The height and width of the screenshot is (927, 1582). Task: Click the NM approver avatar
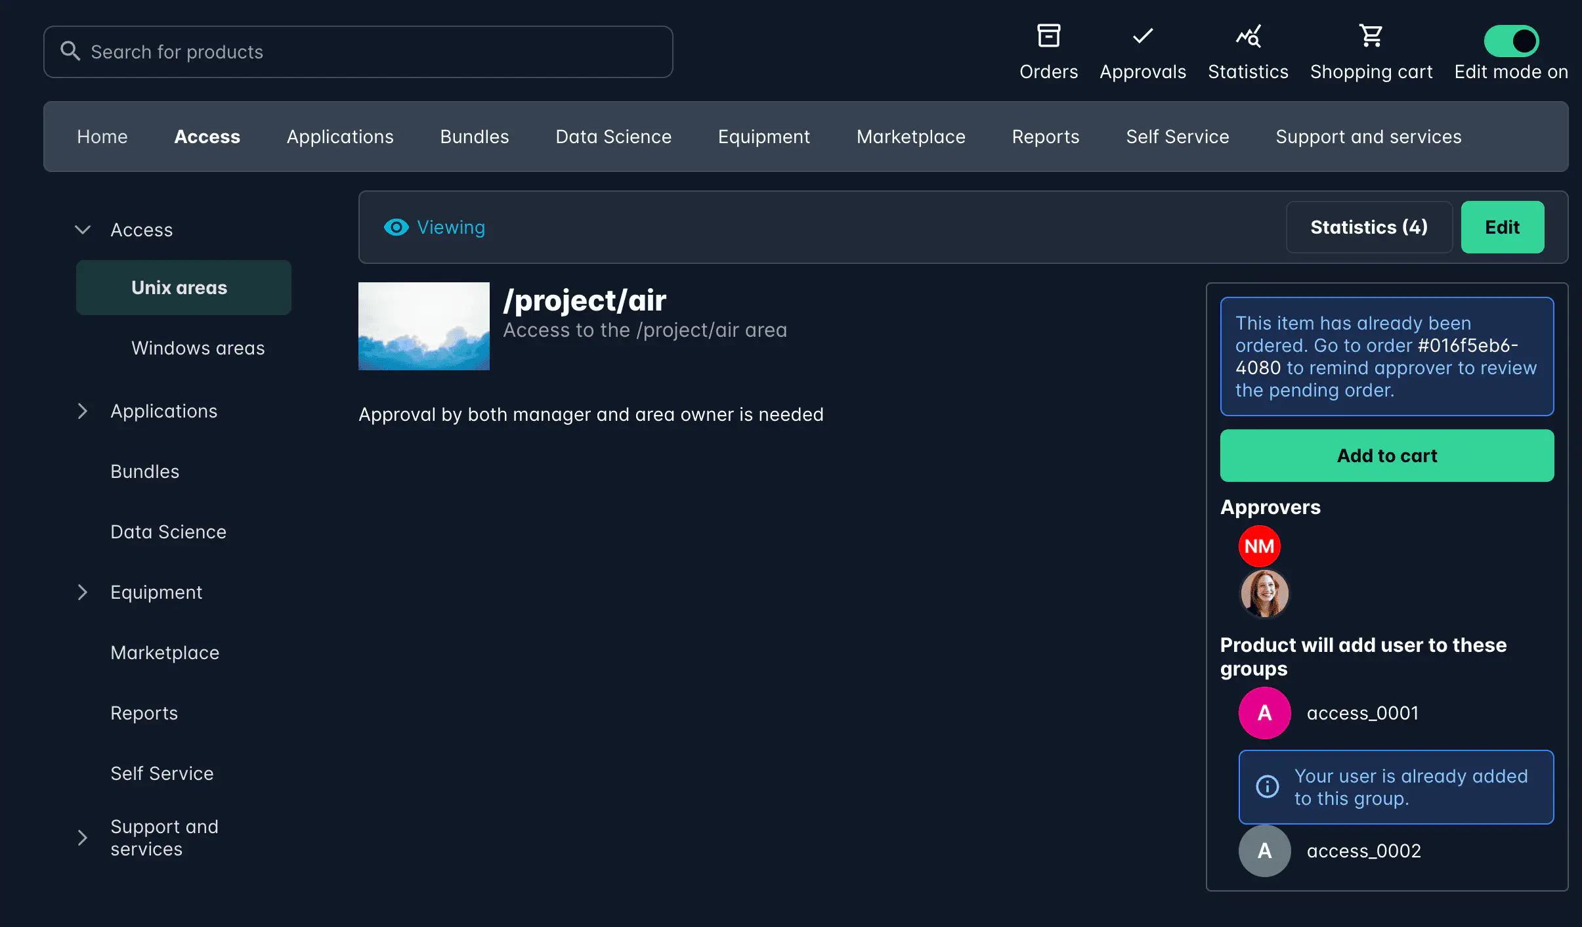point(1258,546)
